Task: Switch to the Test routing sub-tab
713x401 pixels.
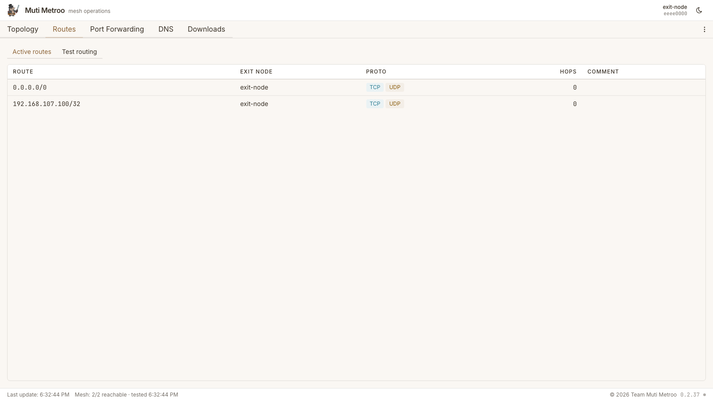Action: click(x=79, y=52)
